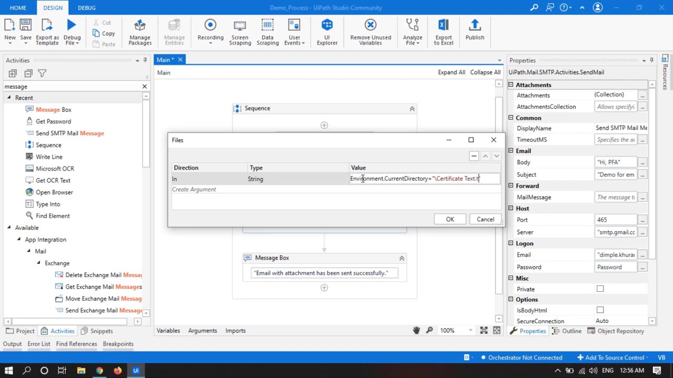Select Send SMTP Mail Message activity
673x378 pixels.
[69, 133]
